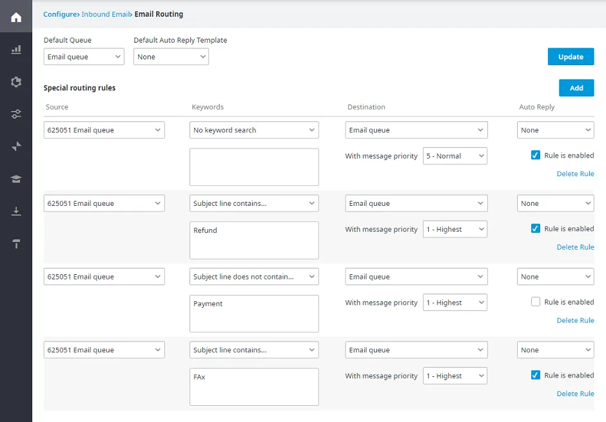The image size is (606, 422).
Task: Open the graduation cap training icon
Action: click(x=16, y=179)
